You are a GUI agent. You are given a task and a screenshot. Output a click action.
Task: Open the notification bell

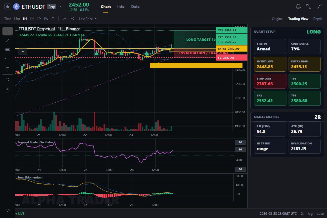pos(298,7)
